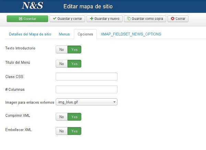This screenshot has width=206, height=150.
Task: Focus the # Columnas input field
Action: coord(87,89)
